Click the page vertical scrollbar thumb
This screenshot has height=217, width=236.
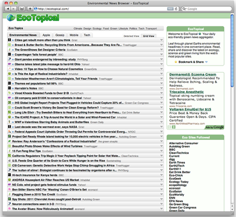[232, 50]
